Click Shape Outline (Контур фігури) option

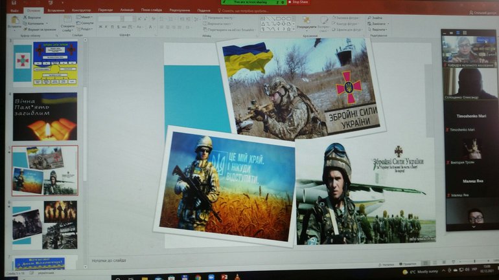(345, 24)
